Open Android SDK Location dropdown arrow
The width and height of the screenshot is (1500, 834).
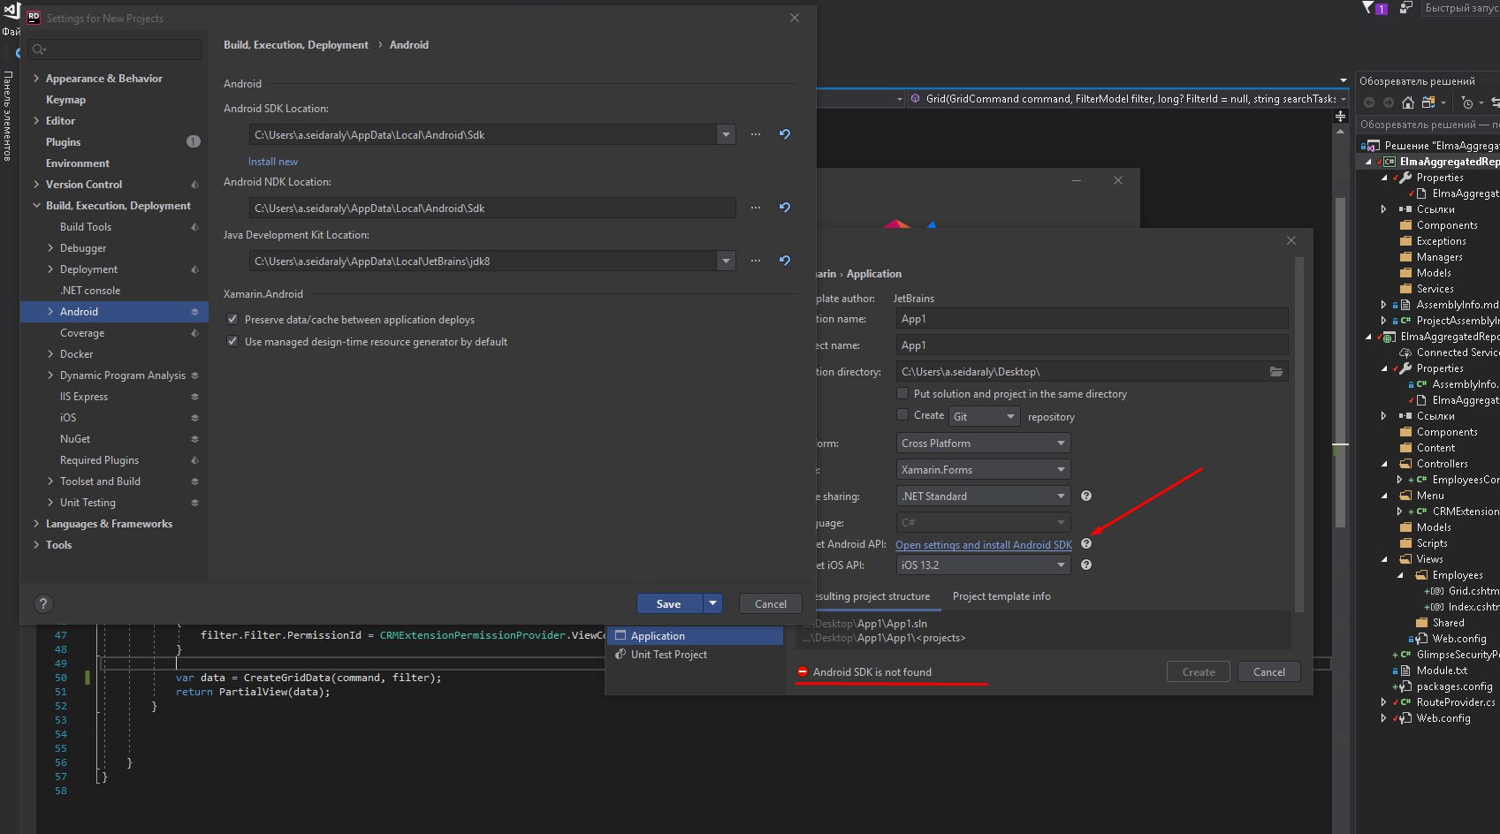tap(726, 134)
